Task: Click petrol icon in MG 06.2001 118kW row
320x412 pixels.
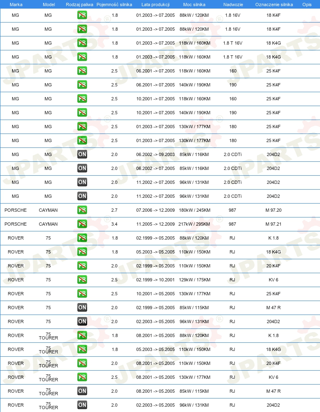Action: (x=82, y=71)
